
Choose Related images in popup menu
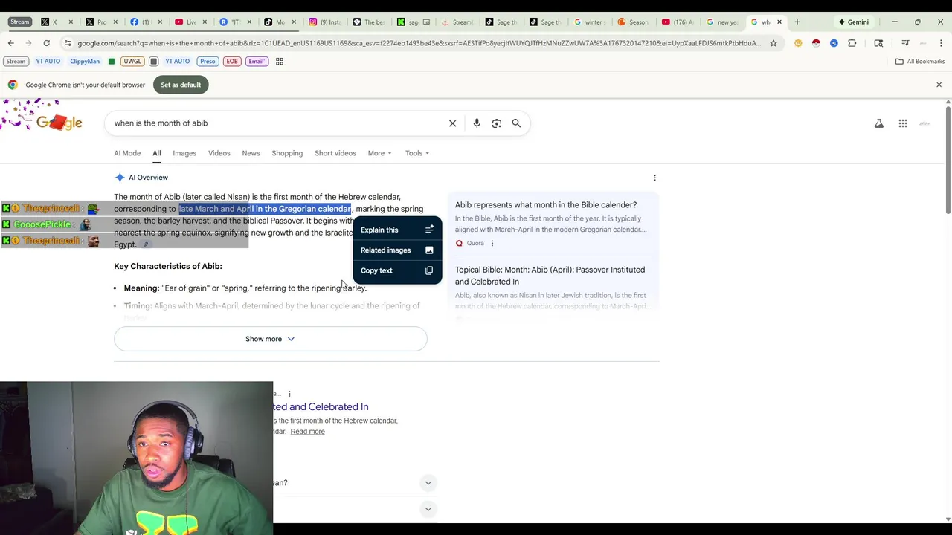coord(397,250)
